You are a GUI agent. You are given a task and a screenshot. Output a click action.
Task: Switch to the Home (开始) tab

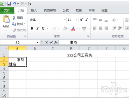click(21, 10)
